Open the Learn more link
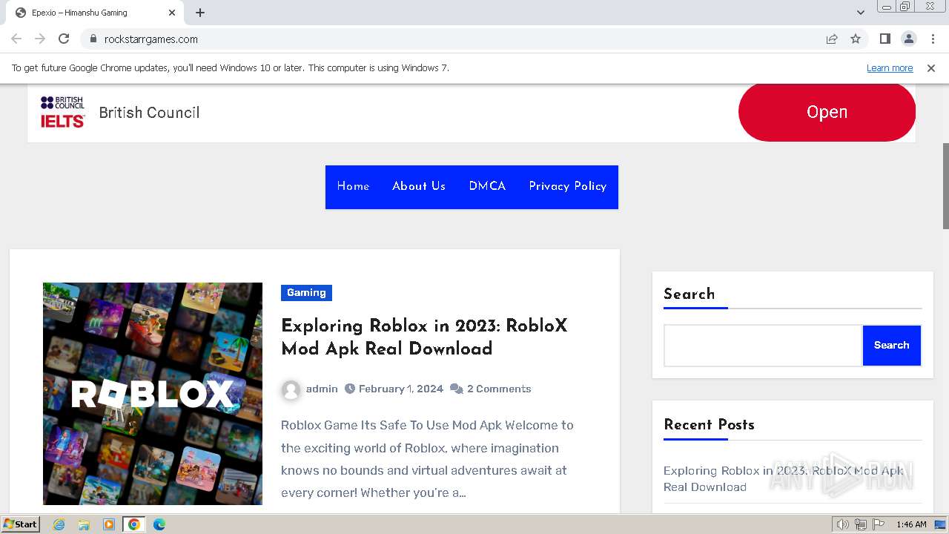 [x=890, y=68]
